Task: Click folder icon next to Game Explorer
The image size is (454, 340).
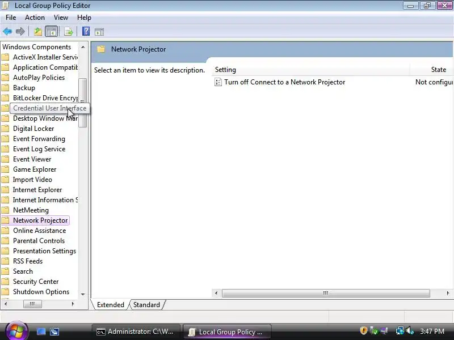Action: tap(5, 169)
